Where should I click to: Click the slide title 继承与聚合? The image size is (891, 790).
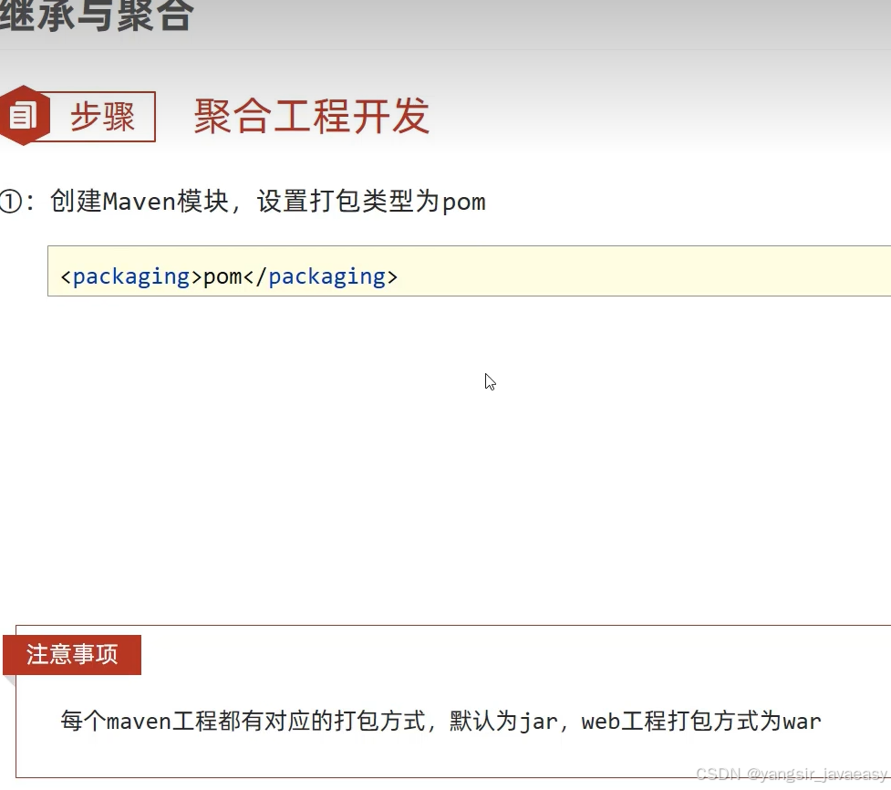click(x=97, y=16)
